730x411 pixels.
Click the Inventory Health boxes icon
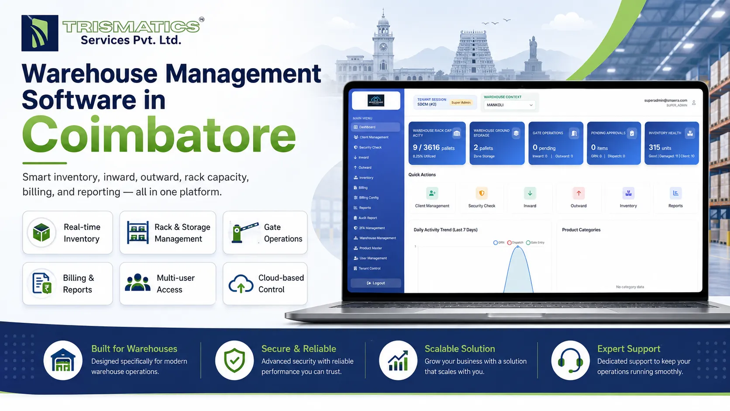(690, 133)
